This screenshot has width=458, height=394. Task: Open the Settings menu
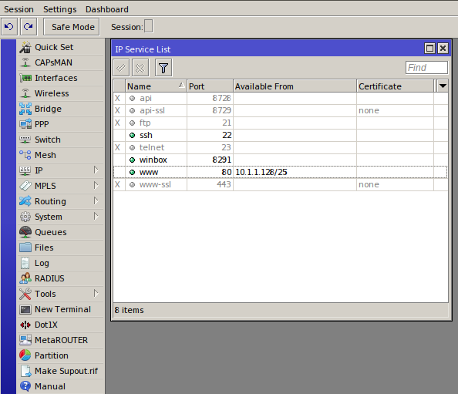60,9
